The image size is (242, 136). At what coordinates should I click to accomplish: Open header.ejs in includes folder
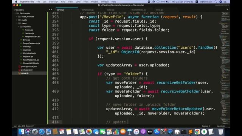(x=29, y=33)
